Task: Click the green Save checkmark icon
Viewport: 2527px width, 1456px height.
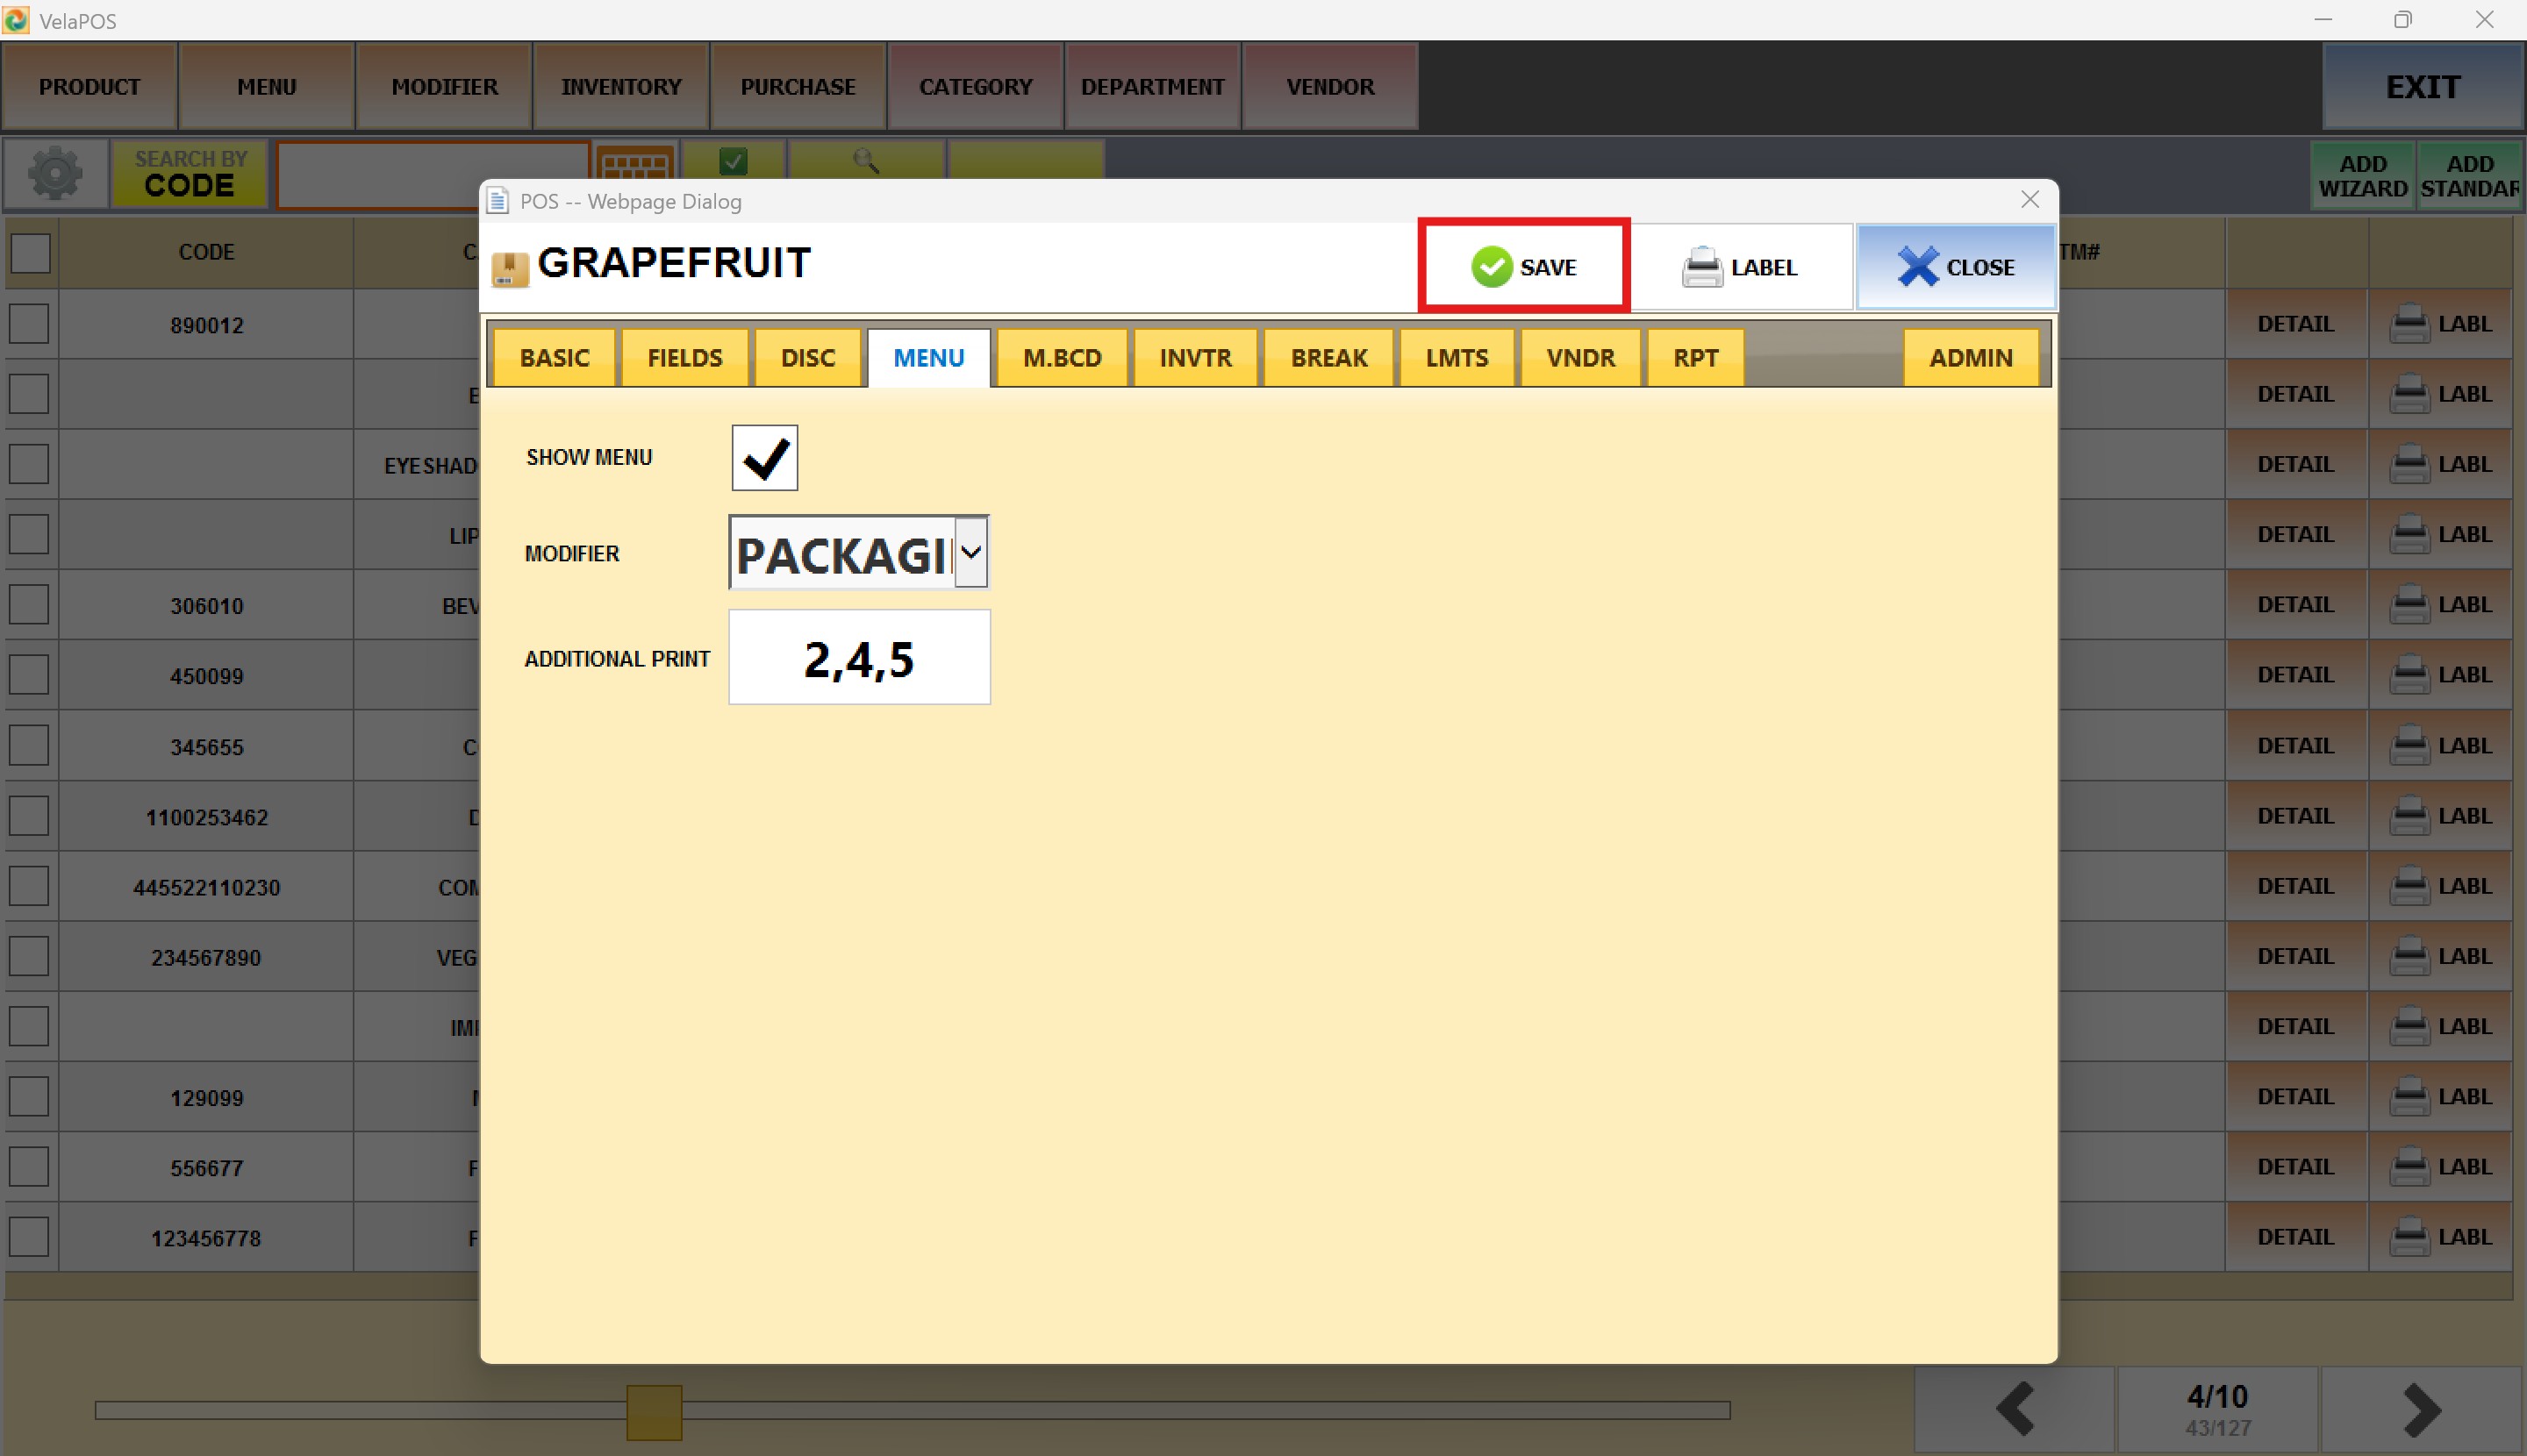Action: [1491, 267]
